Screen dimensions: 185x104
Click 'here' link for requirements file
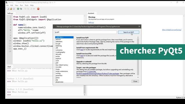(x=82, y=50)
